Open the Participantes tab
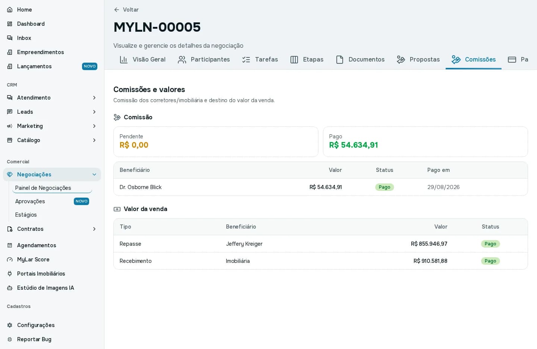The width and height of the screenshot is (537, 349). pyautogui.click(x=204, y=60)
